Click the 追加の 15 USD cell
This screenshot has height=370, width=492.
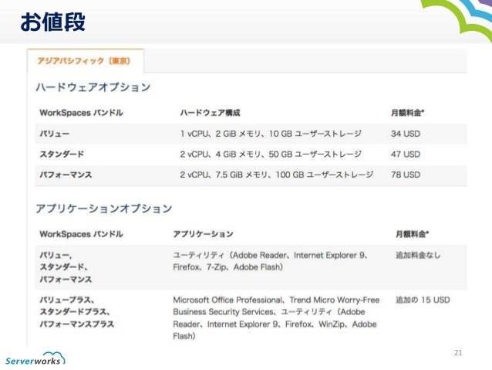coord(423,300)
